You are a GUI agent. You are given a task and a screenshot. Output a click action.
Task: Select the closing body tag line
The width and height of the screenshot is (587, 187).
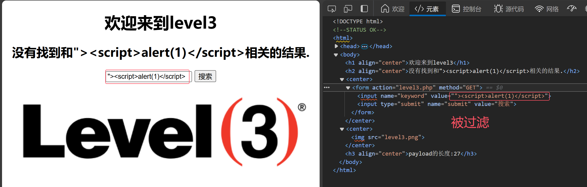[x=351, y=162]
